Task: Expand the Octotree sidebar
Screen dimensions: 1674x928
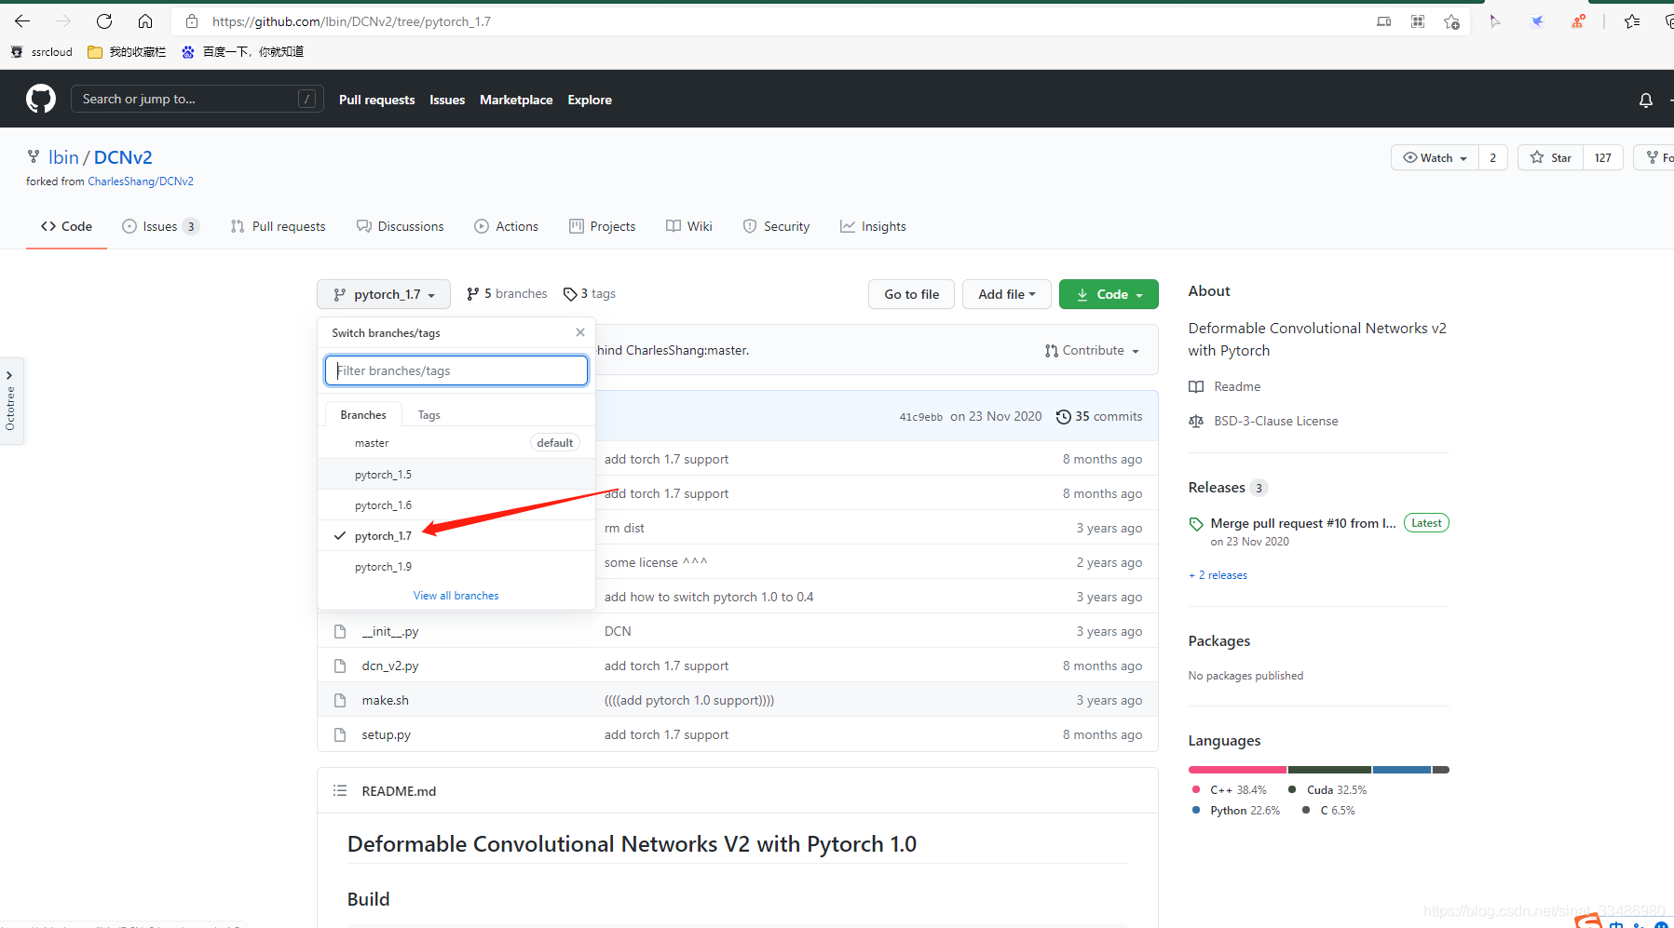Action: tap(10, 401)
